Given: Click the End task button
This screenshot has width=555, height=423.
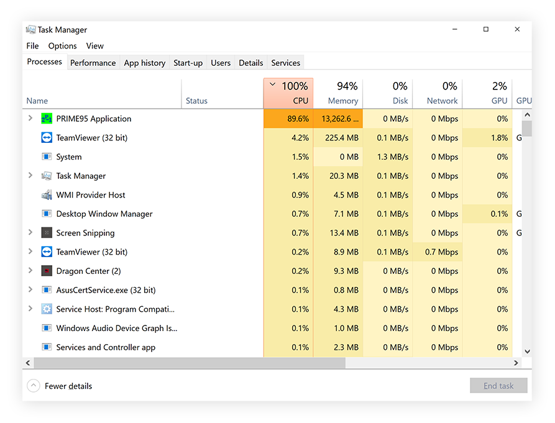Looking at the screenshot, I should click(x=498, y=386).
